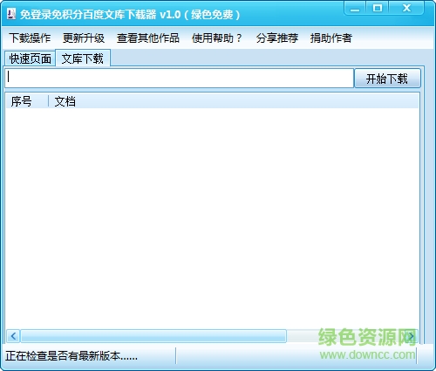Open the 使用帮助？ menu

click(x=217, y=38)
